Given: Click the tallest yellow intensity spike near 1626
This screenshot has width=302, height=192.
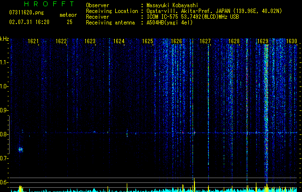Looking at the screenshot, I should pyautogui.click(x=194, y=185).
